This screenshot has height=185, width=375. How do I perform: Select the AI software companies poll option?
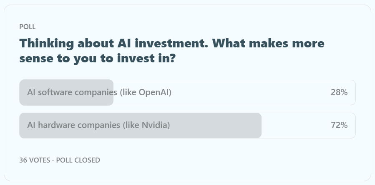click(x=187, y=92)
